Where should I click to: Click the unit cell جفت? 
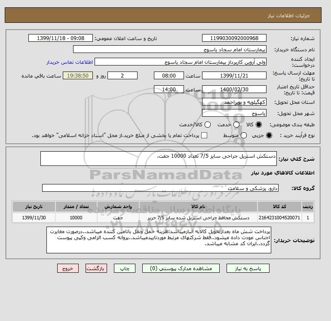click(x=118, y=218)
